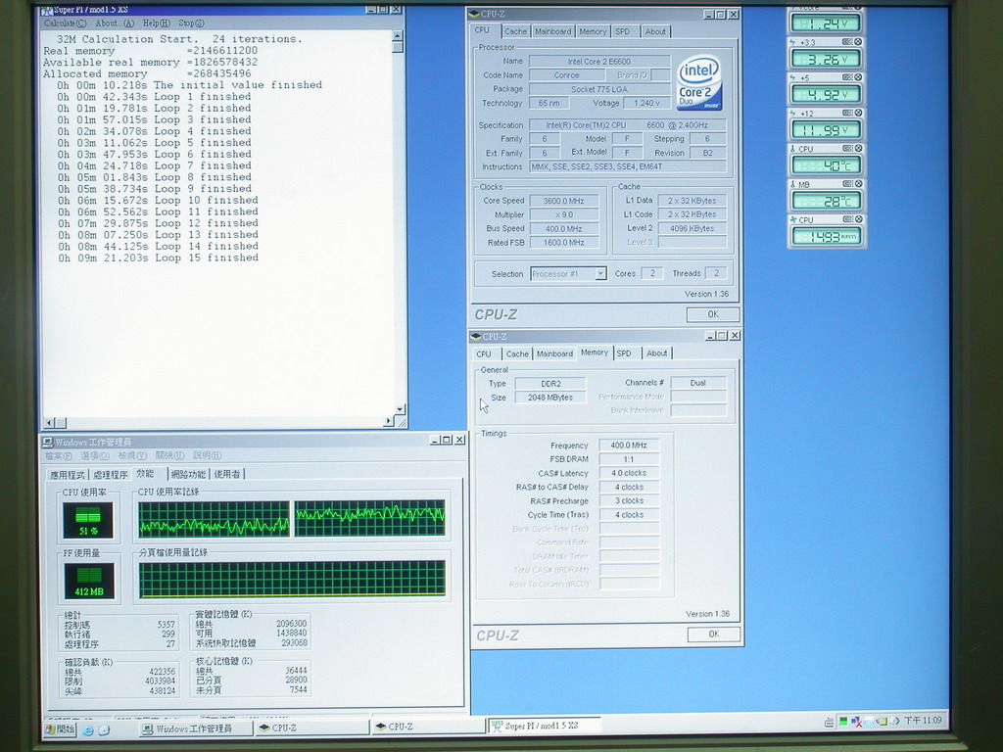Select Mainboard tab in upper CPU-Z window
This screenshot has height=752, width=1003.
coord(552,31)
